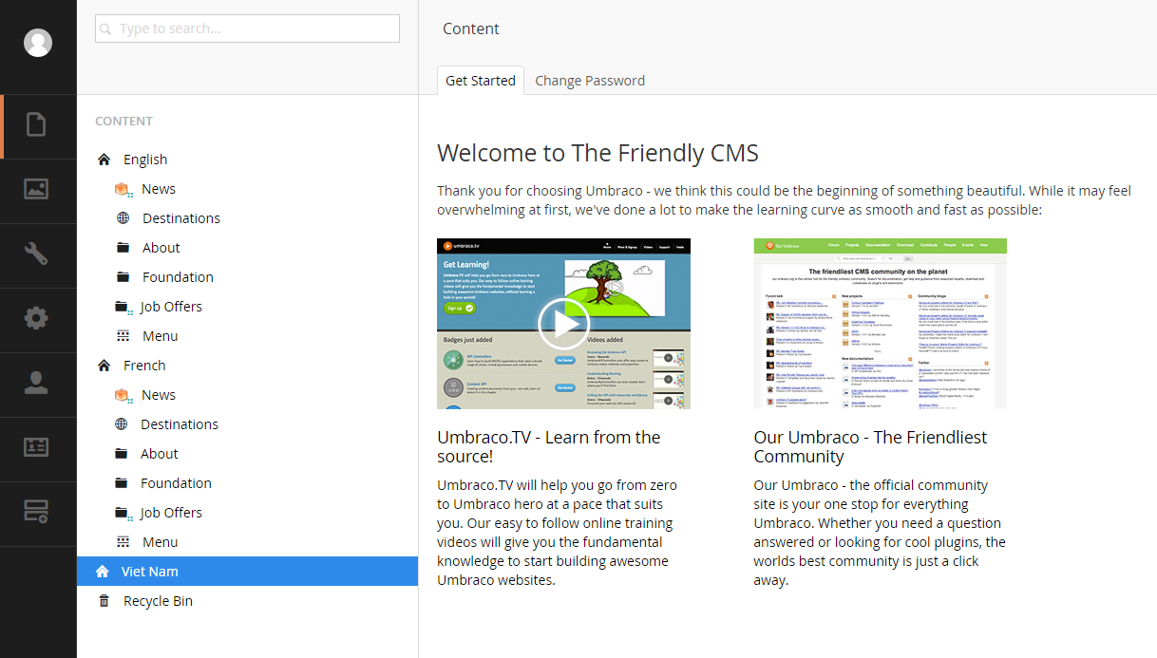
Task: Open the Users section person icon
Action: point(36,383)
